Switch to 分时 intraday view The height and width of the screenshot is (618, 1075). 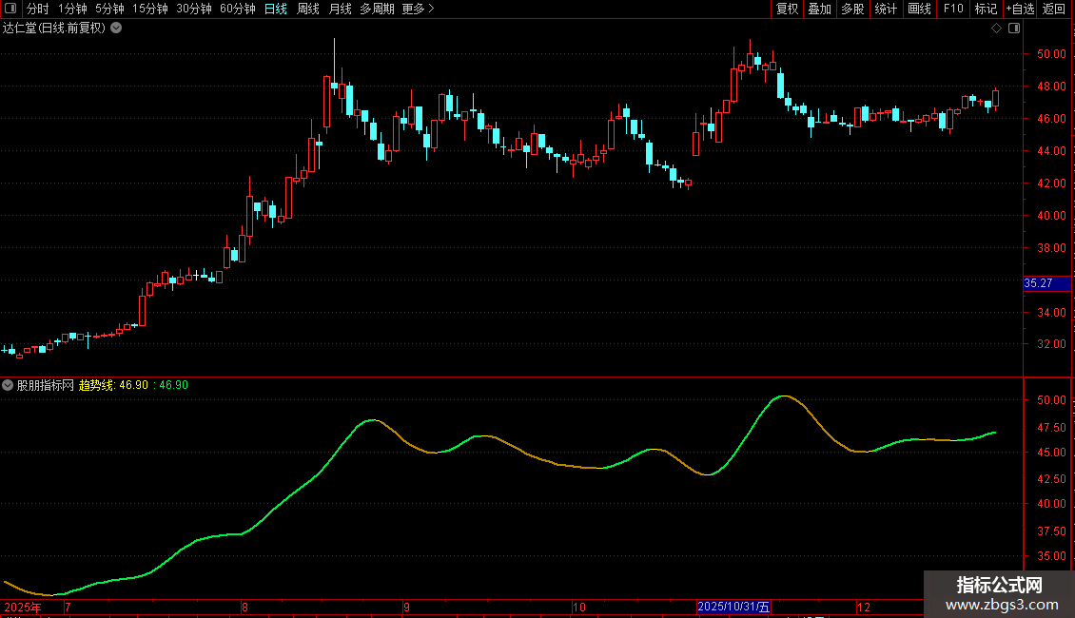point(37,9)
